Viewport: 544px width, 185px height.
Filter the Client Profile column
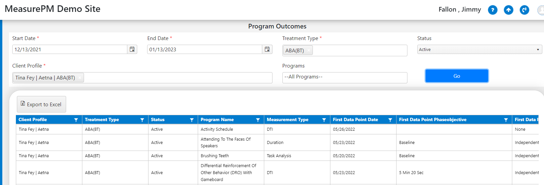76,120
